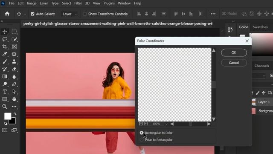Select the Brush tool
The height and width of the screenshot is (154, 273).
coord(5,62)
